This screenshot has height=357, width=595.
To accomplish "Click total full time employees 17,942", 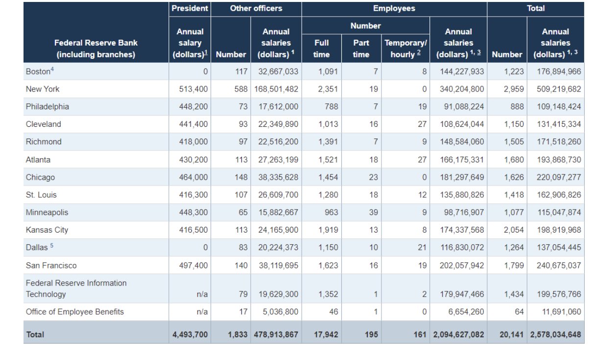I will pos(326,334).
